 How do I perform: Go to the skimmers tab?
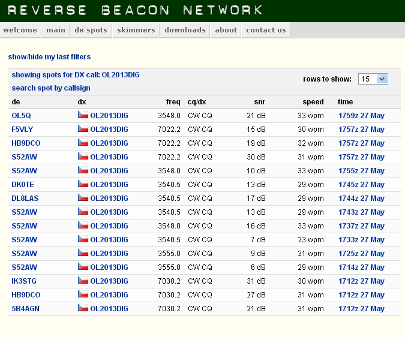(136, 30)
